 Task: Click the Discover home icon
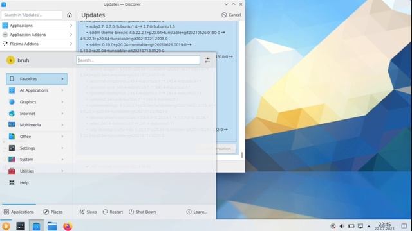(70, 15)
